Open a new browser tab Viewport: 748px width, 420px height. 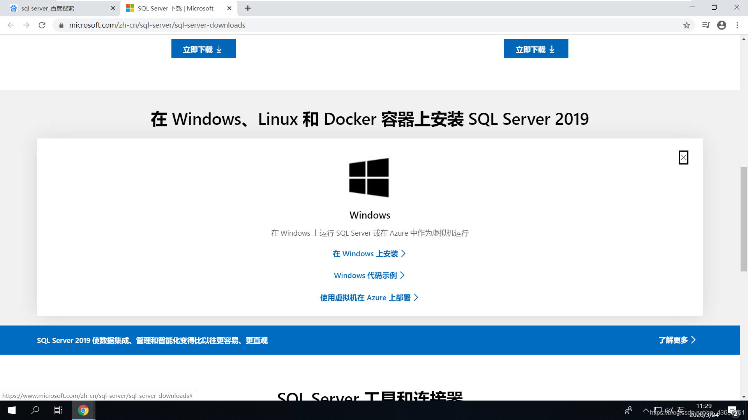point(248,8)
